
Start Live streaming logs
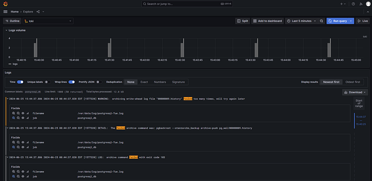coord(363,21)
